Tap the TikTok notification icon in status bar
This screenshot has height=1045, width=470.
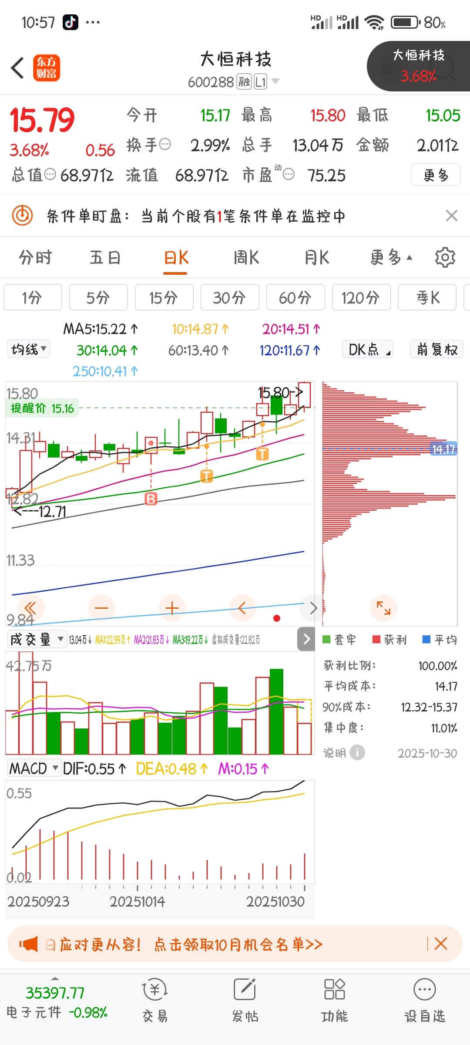70,22
